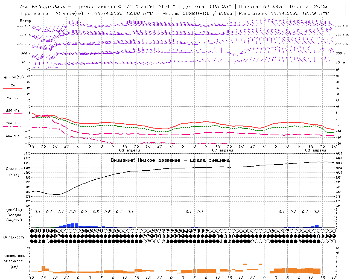Click the 'Тем-ра(°C)' temperature label

[13, 77]
